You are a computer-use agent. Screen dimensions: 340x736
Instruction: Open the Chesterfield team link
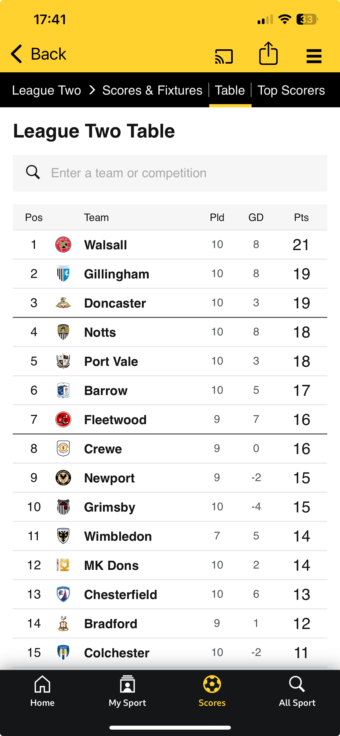coord(120,595)
